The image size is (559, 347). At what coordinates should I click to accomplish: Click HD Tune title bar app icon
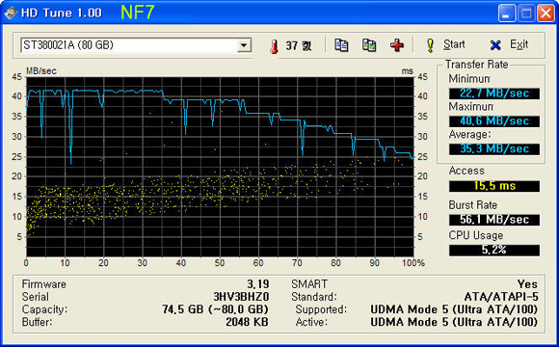(11, 13)
